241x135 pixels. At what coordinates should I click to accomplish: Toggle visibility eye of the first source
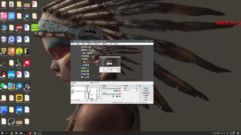coord(97,88)
